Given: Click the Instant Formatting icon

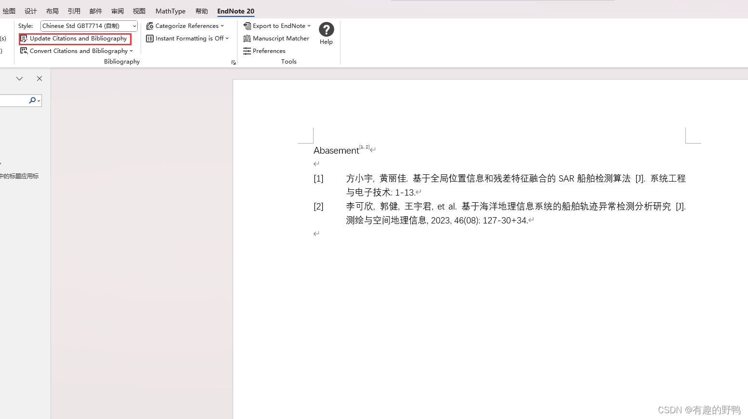Looking at the screenshot, I should [150, 39].
